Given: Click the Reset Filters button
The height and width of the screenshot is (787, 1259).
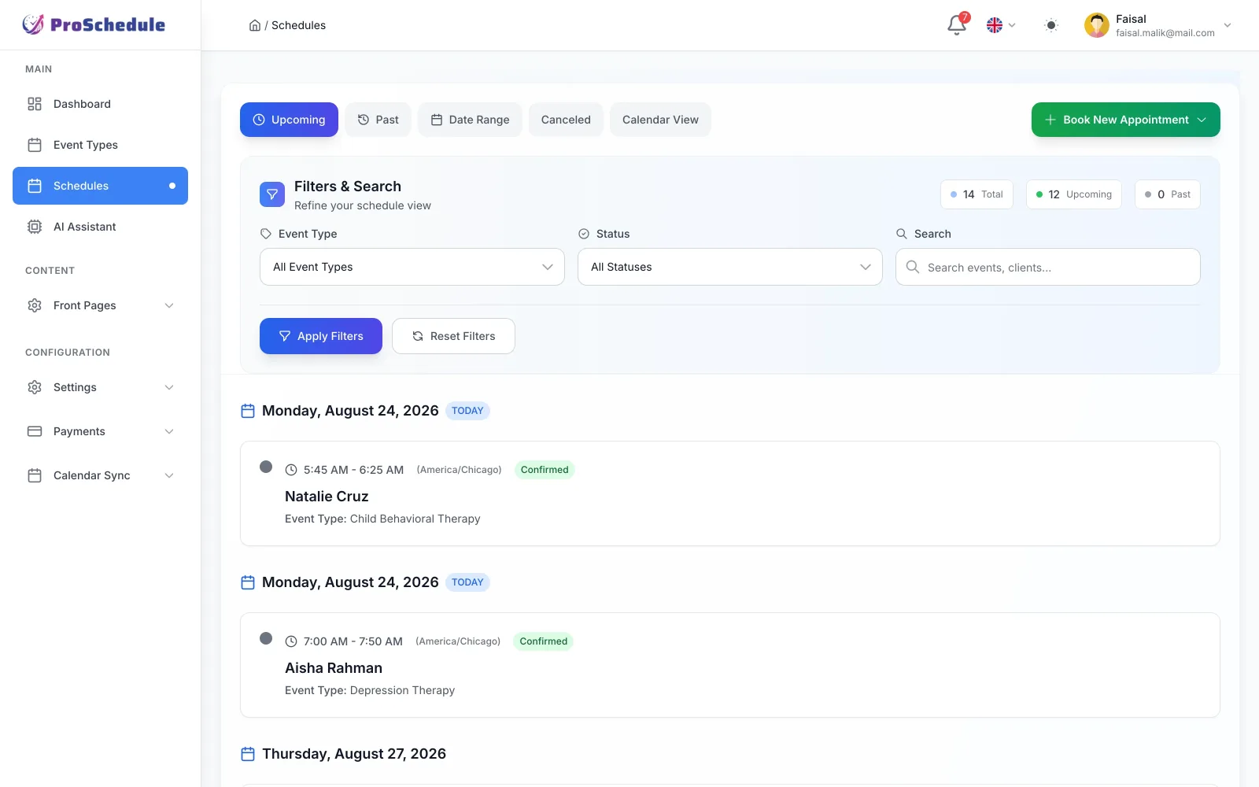Looking at the screenshot, I should click(x=453, y=336).
